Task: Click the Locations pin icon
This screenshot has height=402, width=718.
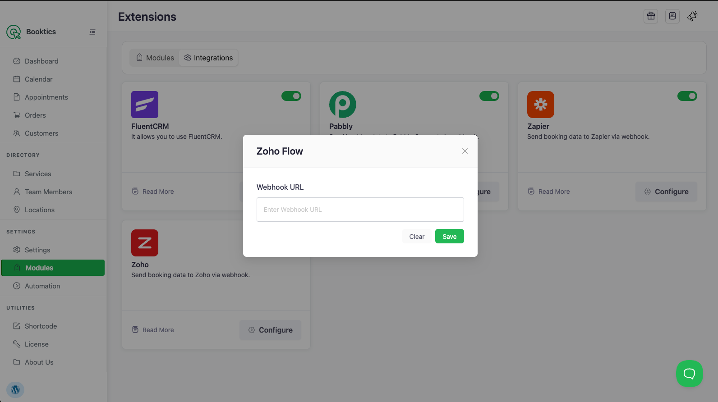Action: (x=17, y=210)
